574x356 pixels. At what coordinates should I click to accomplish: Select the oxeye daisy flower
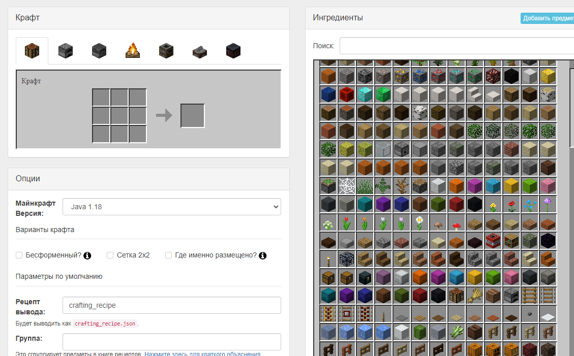(x=419, y=222)
